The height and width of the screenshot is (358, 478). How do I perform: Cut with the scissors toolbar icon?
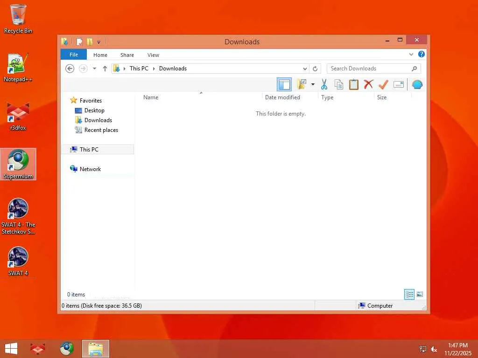[324, 84]
